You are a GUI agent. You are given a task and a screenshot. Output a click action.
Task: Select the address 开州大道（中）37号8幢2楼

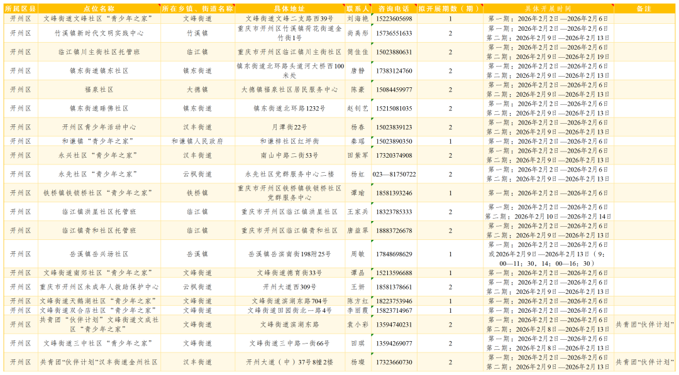290,362
